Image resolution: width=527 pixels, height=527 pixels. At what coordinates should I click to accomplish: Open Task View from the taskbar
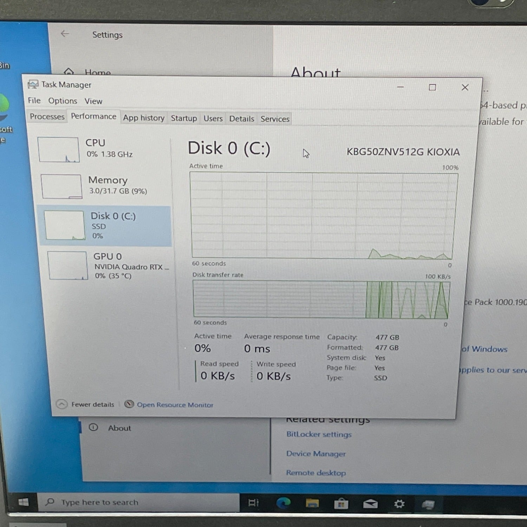(x=253, y=503)
